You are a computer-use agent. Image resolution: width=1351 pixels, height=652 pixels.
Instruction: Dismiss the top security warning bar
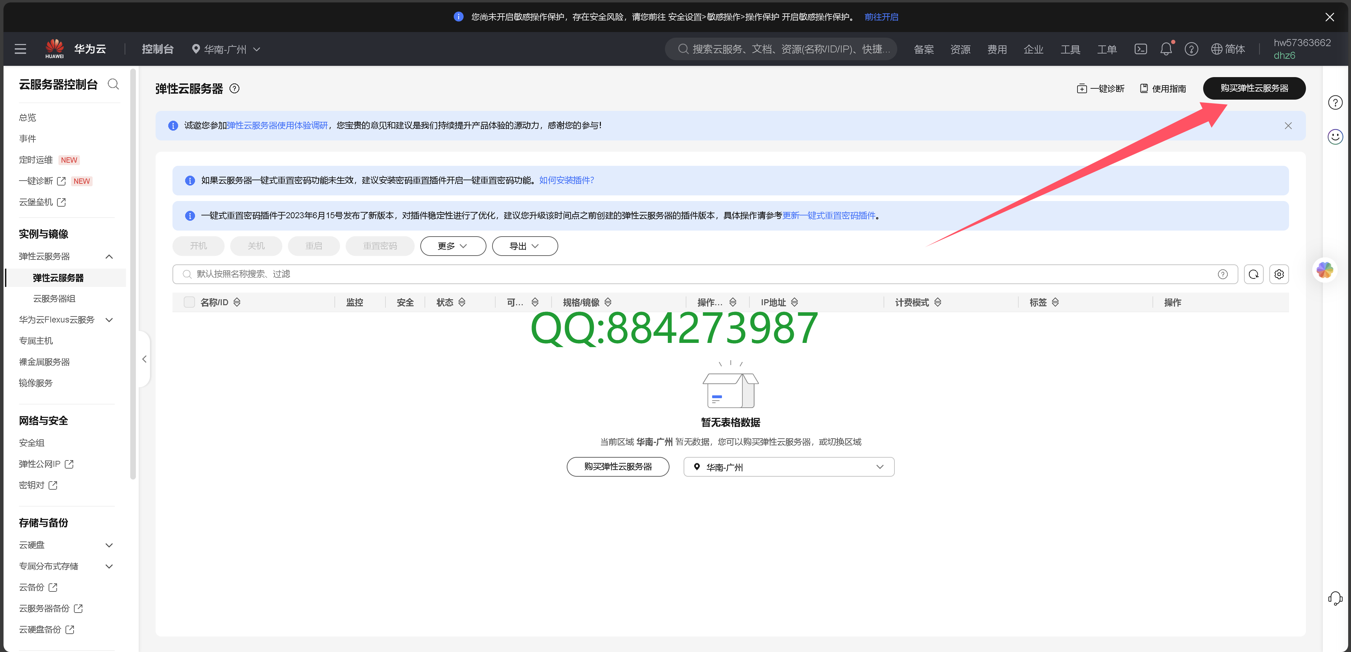coord(1330,17)
